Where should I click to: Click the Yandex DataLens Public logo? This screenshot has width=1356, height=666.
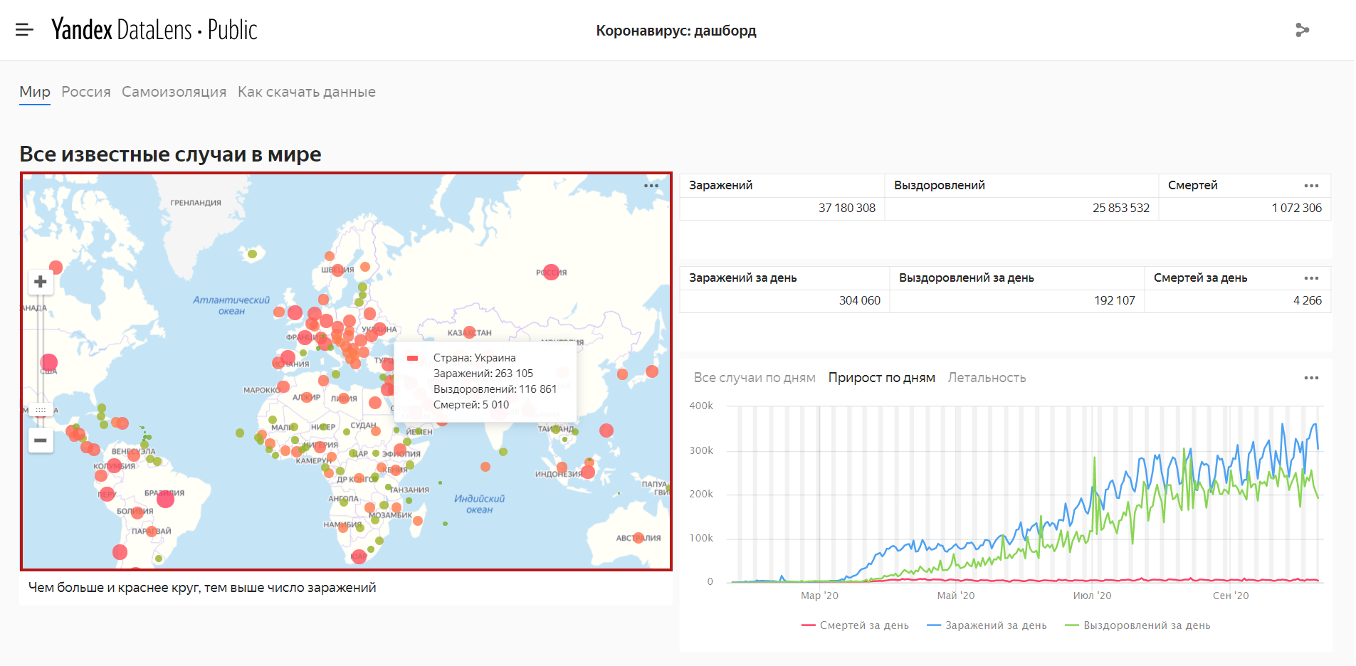(x=154, y=30)
